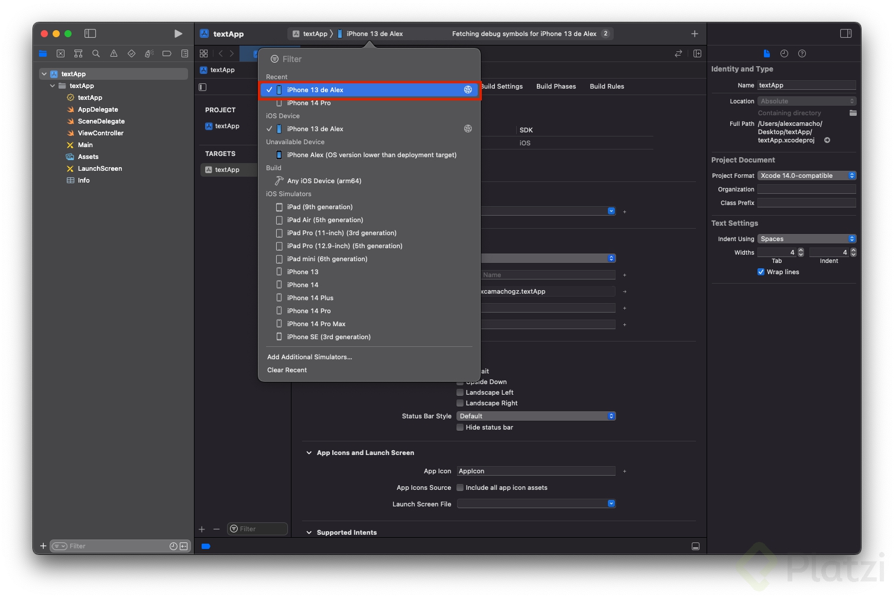Enable the Landscape Right checkbox
The image size is (894, 598).
click(x=460, y=403)
